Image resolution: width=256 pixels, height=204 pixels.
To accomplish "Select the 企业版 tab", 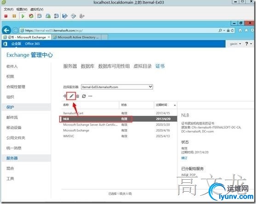I will 16,44.
